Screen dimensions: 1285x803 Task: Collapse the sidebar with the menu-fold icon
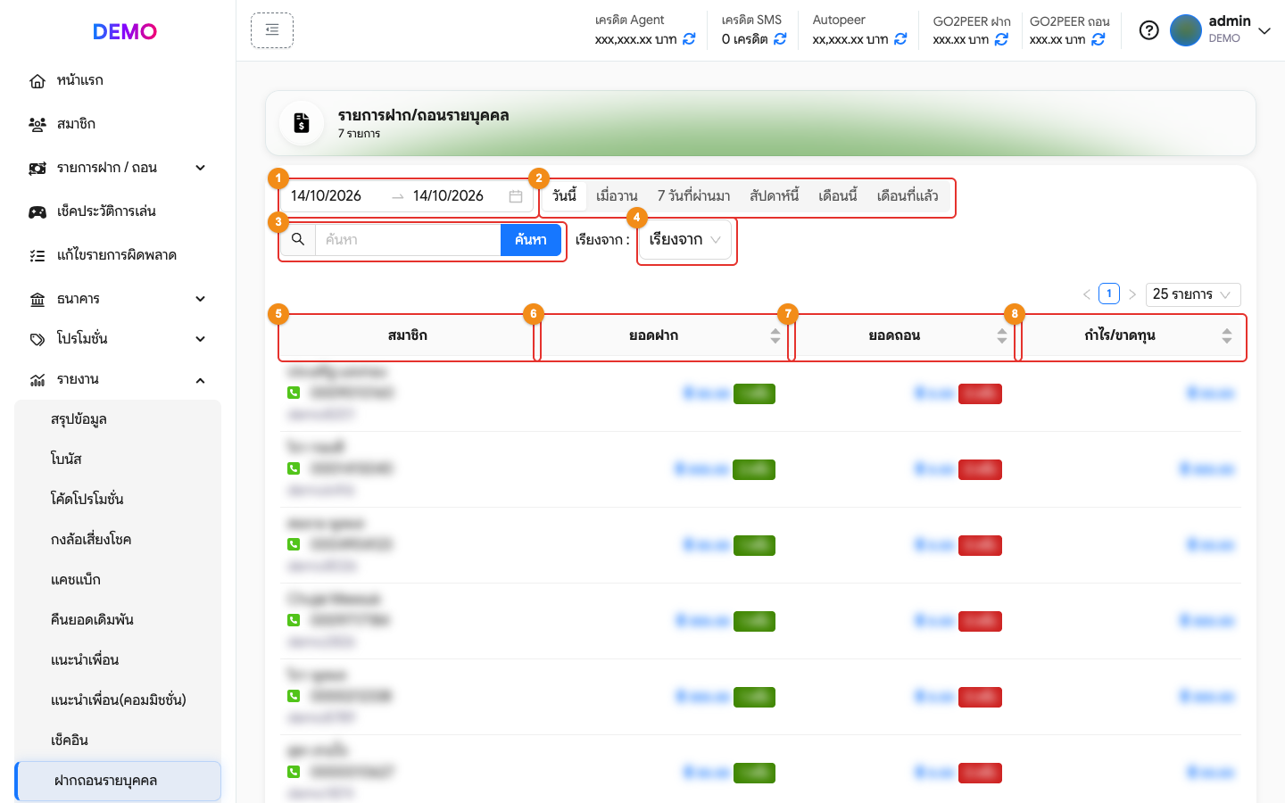pos(272,30)
